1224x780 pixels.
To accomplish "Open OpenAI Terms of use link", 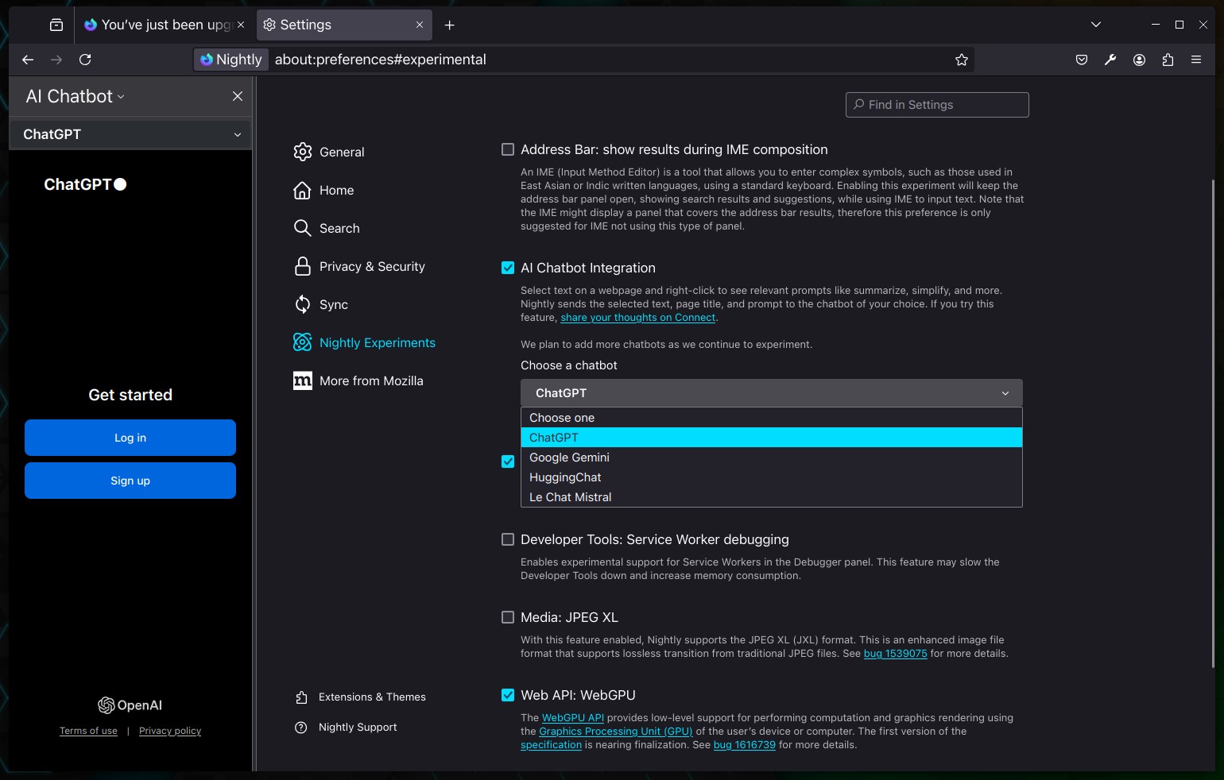I will click(88, 731).
